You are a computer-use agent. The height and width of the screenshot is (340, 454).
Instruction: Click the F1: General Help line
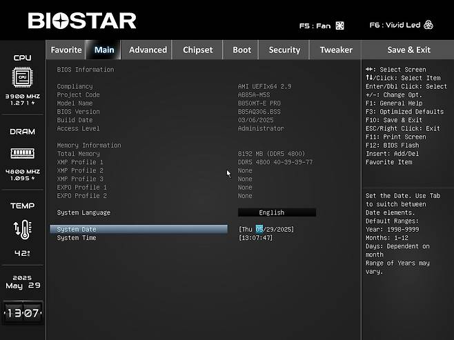pyautogui.click(x=394, y=103)
